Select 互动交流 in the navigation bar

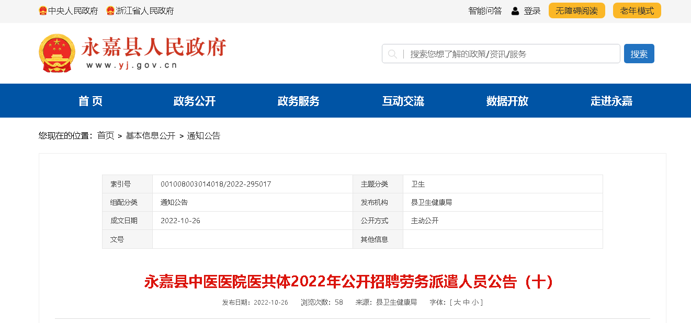403,101
